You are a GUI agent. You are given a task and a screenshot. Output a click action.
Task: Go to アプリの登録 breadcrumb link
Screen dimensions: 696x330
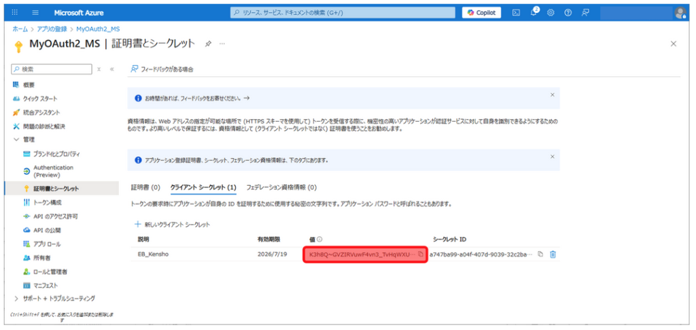pos(52,29)
